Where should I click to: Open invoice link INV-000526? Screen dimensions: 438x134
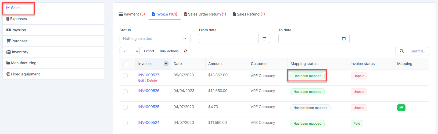coord(149,91)
